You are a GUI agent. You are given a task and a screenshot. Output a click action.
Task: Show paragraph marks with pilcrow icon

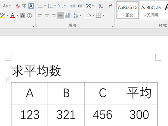click(x=110, y=6)
